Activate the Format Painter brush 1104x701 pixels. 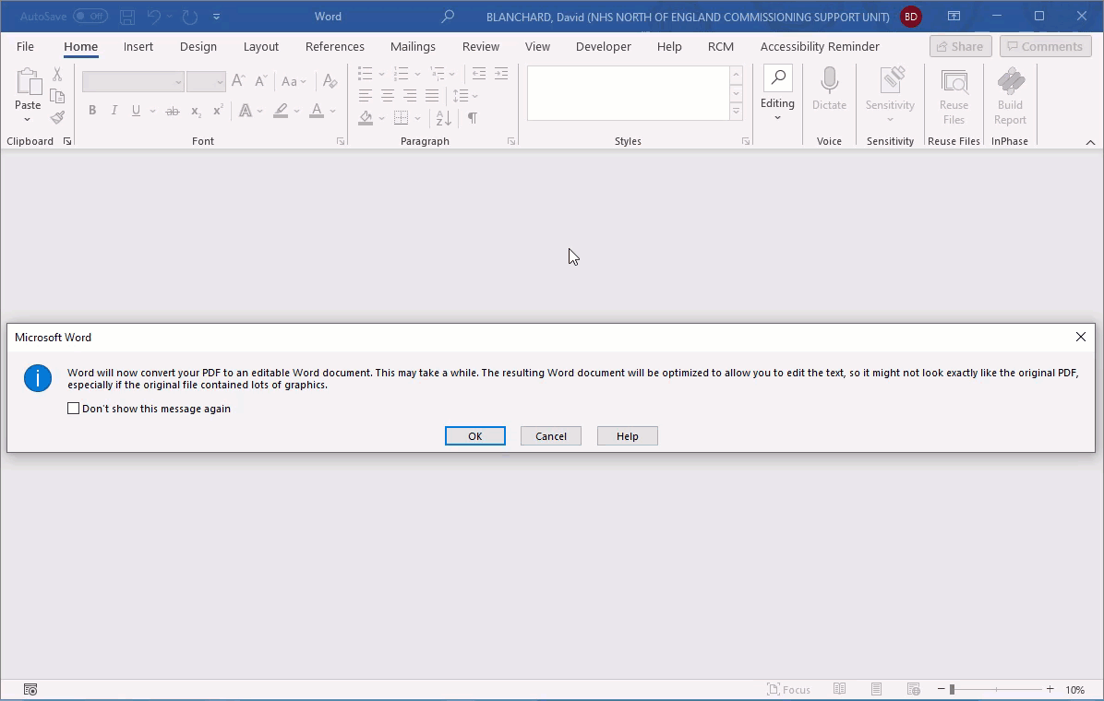[58, 117]
